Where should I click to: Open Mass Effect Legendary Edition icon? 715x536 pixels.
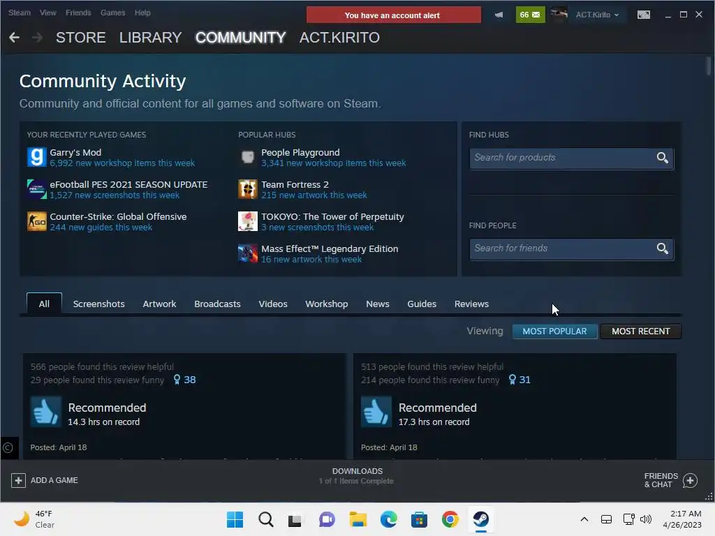point(248,253)
